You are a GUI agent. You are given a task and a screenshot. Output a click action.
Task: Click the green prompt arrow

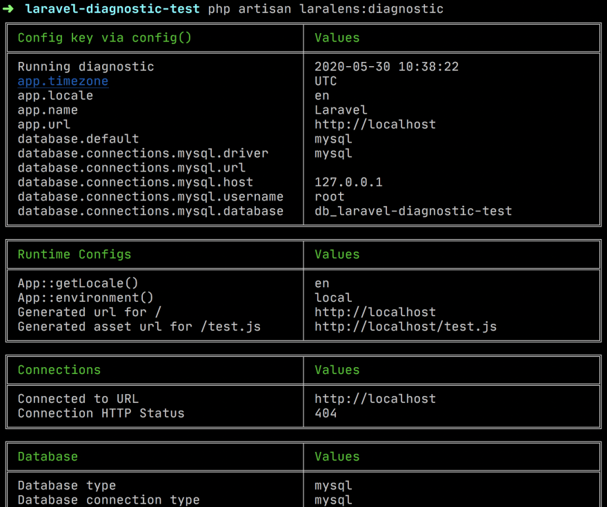(x=8, y=8)
